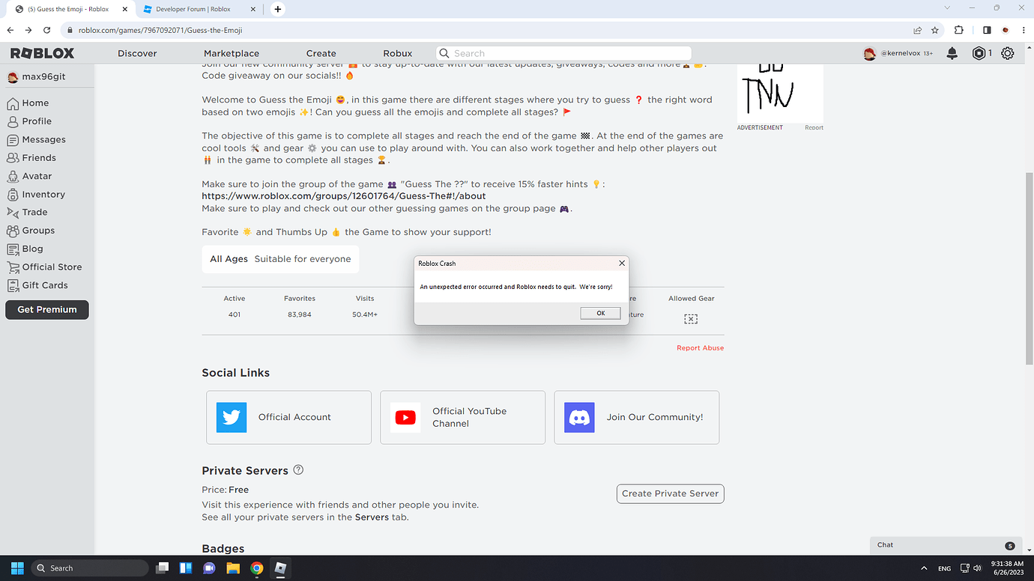Open the Discord Join Our Community link

click(x=636, y=417)
